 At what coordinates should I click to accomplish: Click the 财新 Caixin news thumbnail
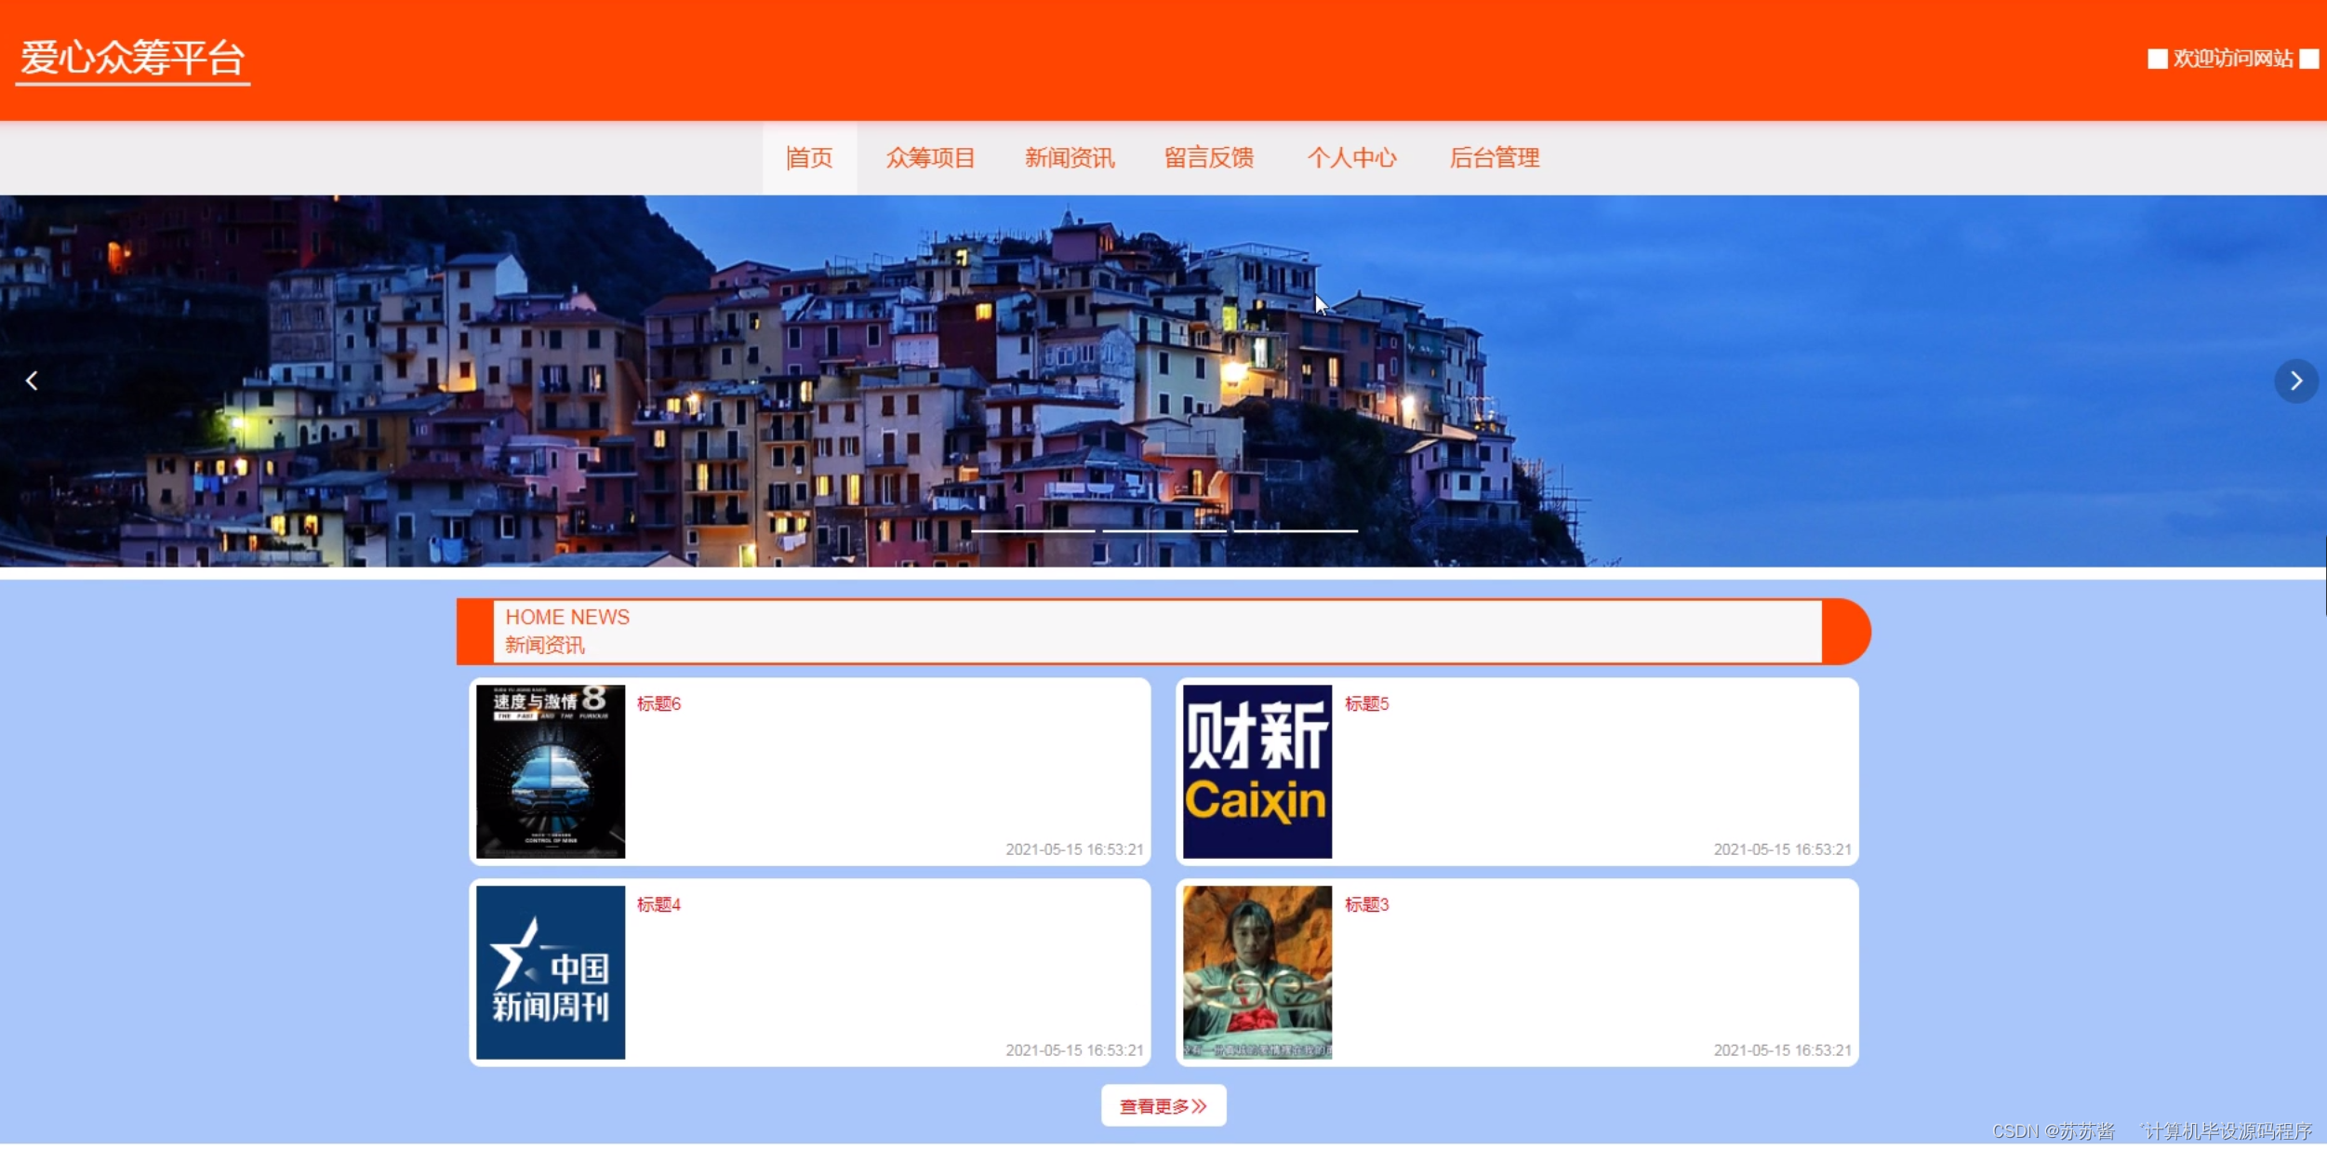click(x=1257, y=771)
